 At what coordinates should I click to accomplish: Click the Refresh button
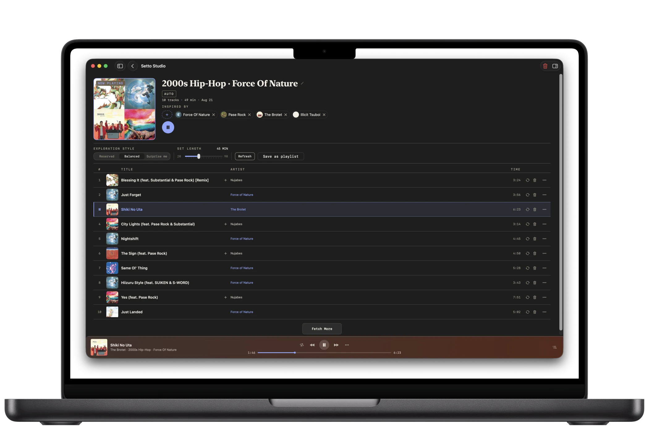point(245,156)
